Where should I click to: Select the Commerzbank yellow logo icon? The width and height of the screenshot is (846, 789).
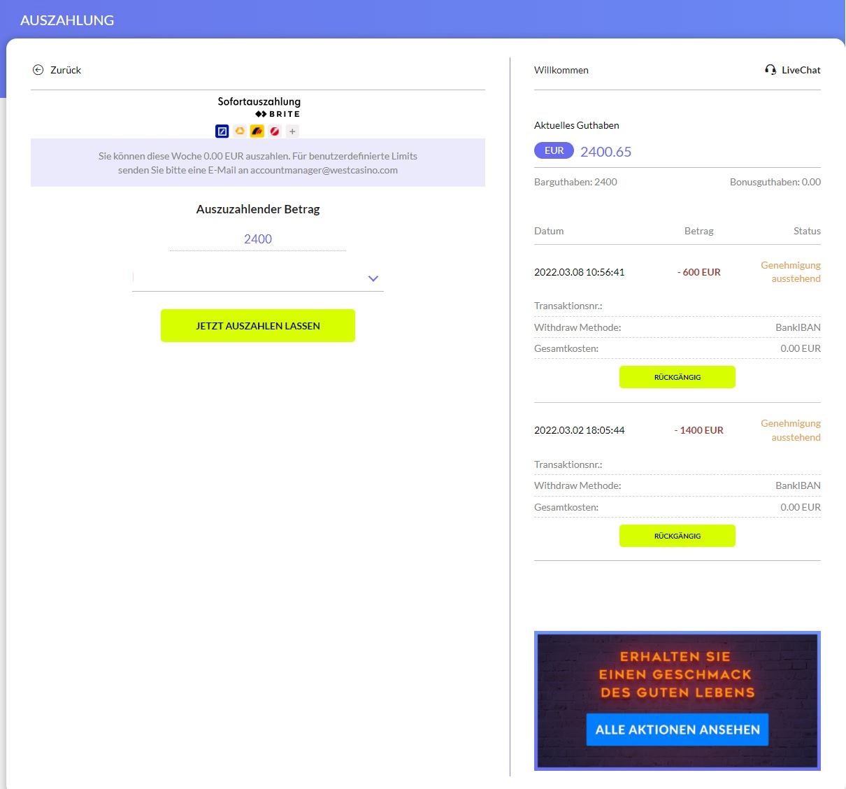(x=240, y=131)
